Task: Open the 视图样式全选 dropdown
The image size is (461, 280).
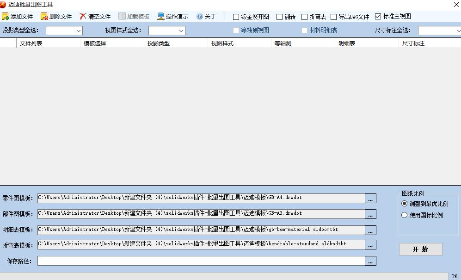Action: [x=167, y=31]
